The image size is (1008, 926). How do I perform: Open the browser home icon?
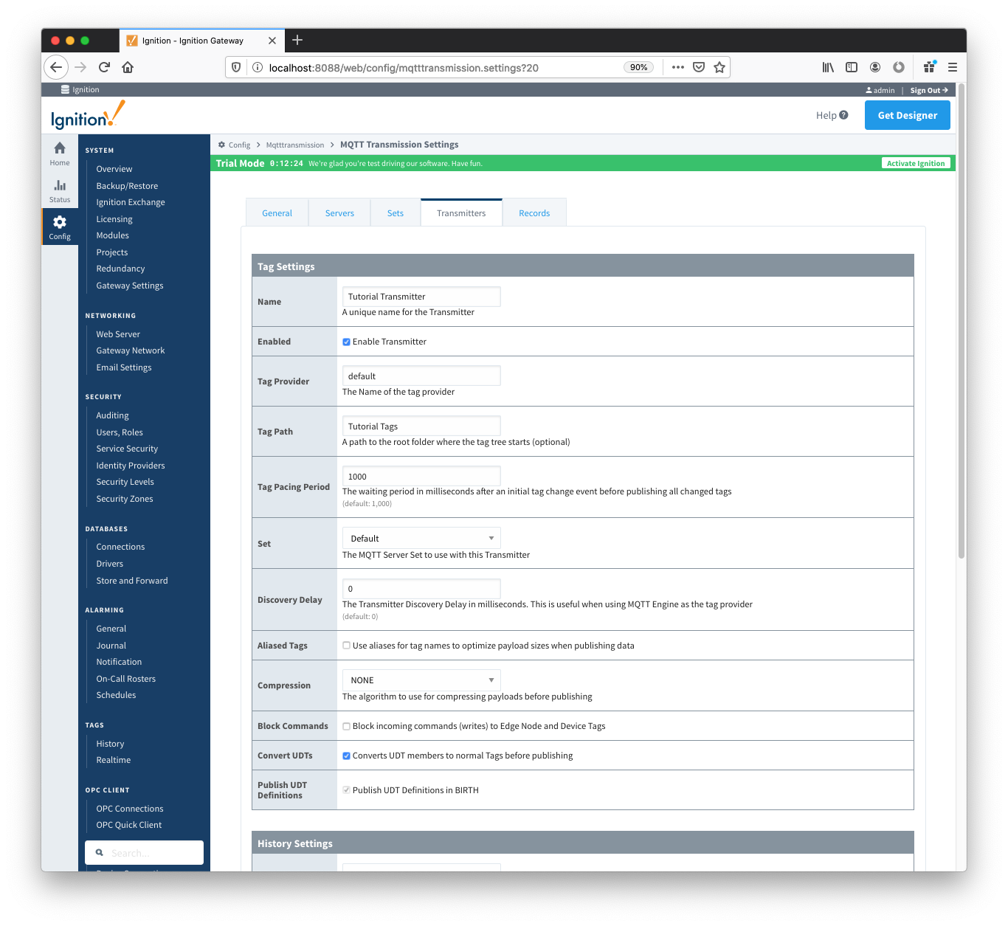click(x=128, y=67)
